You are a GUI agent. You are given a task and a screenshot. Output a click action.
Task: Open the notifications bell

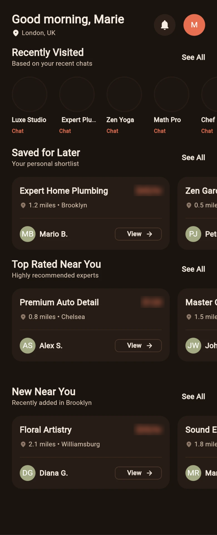(165, 25)
